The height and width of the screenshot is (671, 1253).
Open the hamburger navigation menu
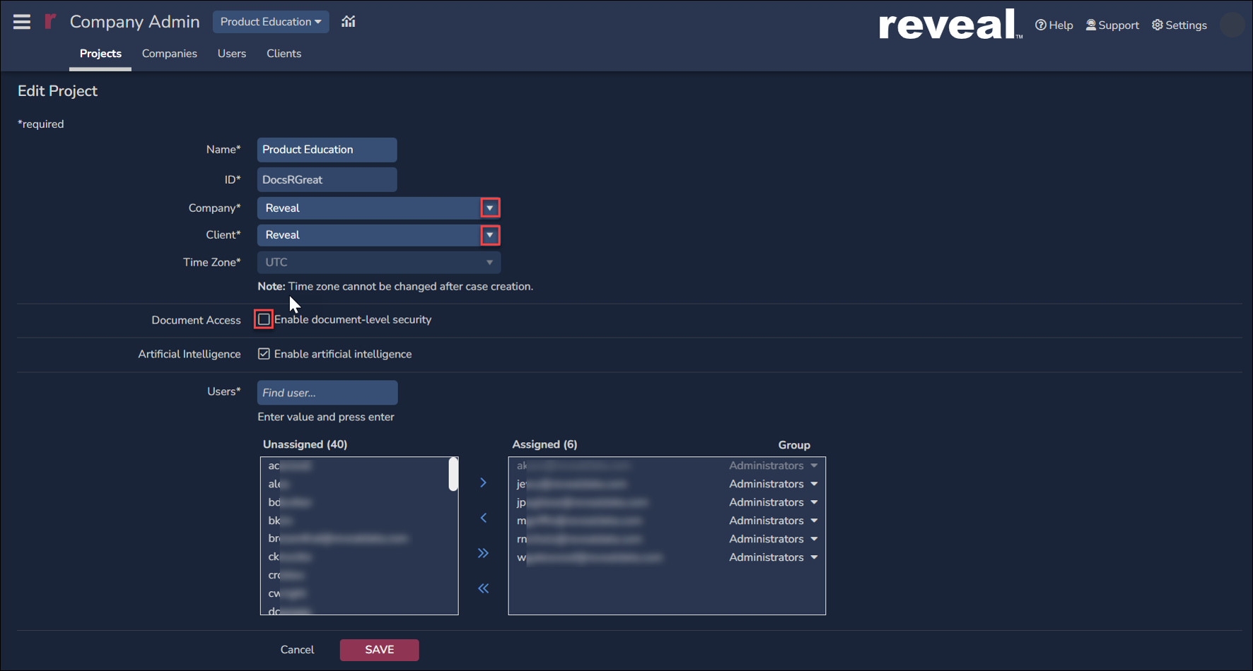click(x=22, y=22)
